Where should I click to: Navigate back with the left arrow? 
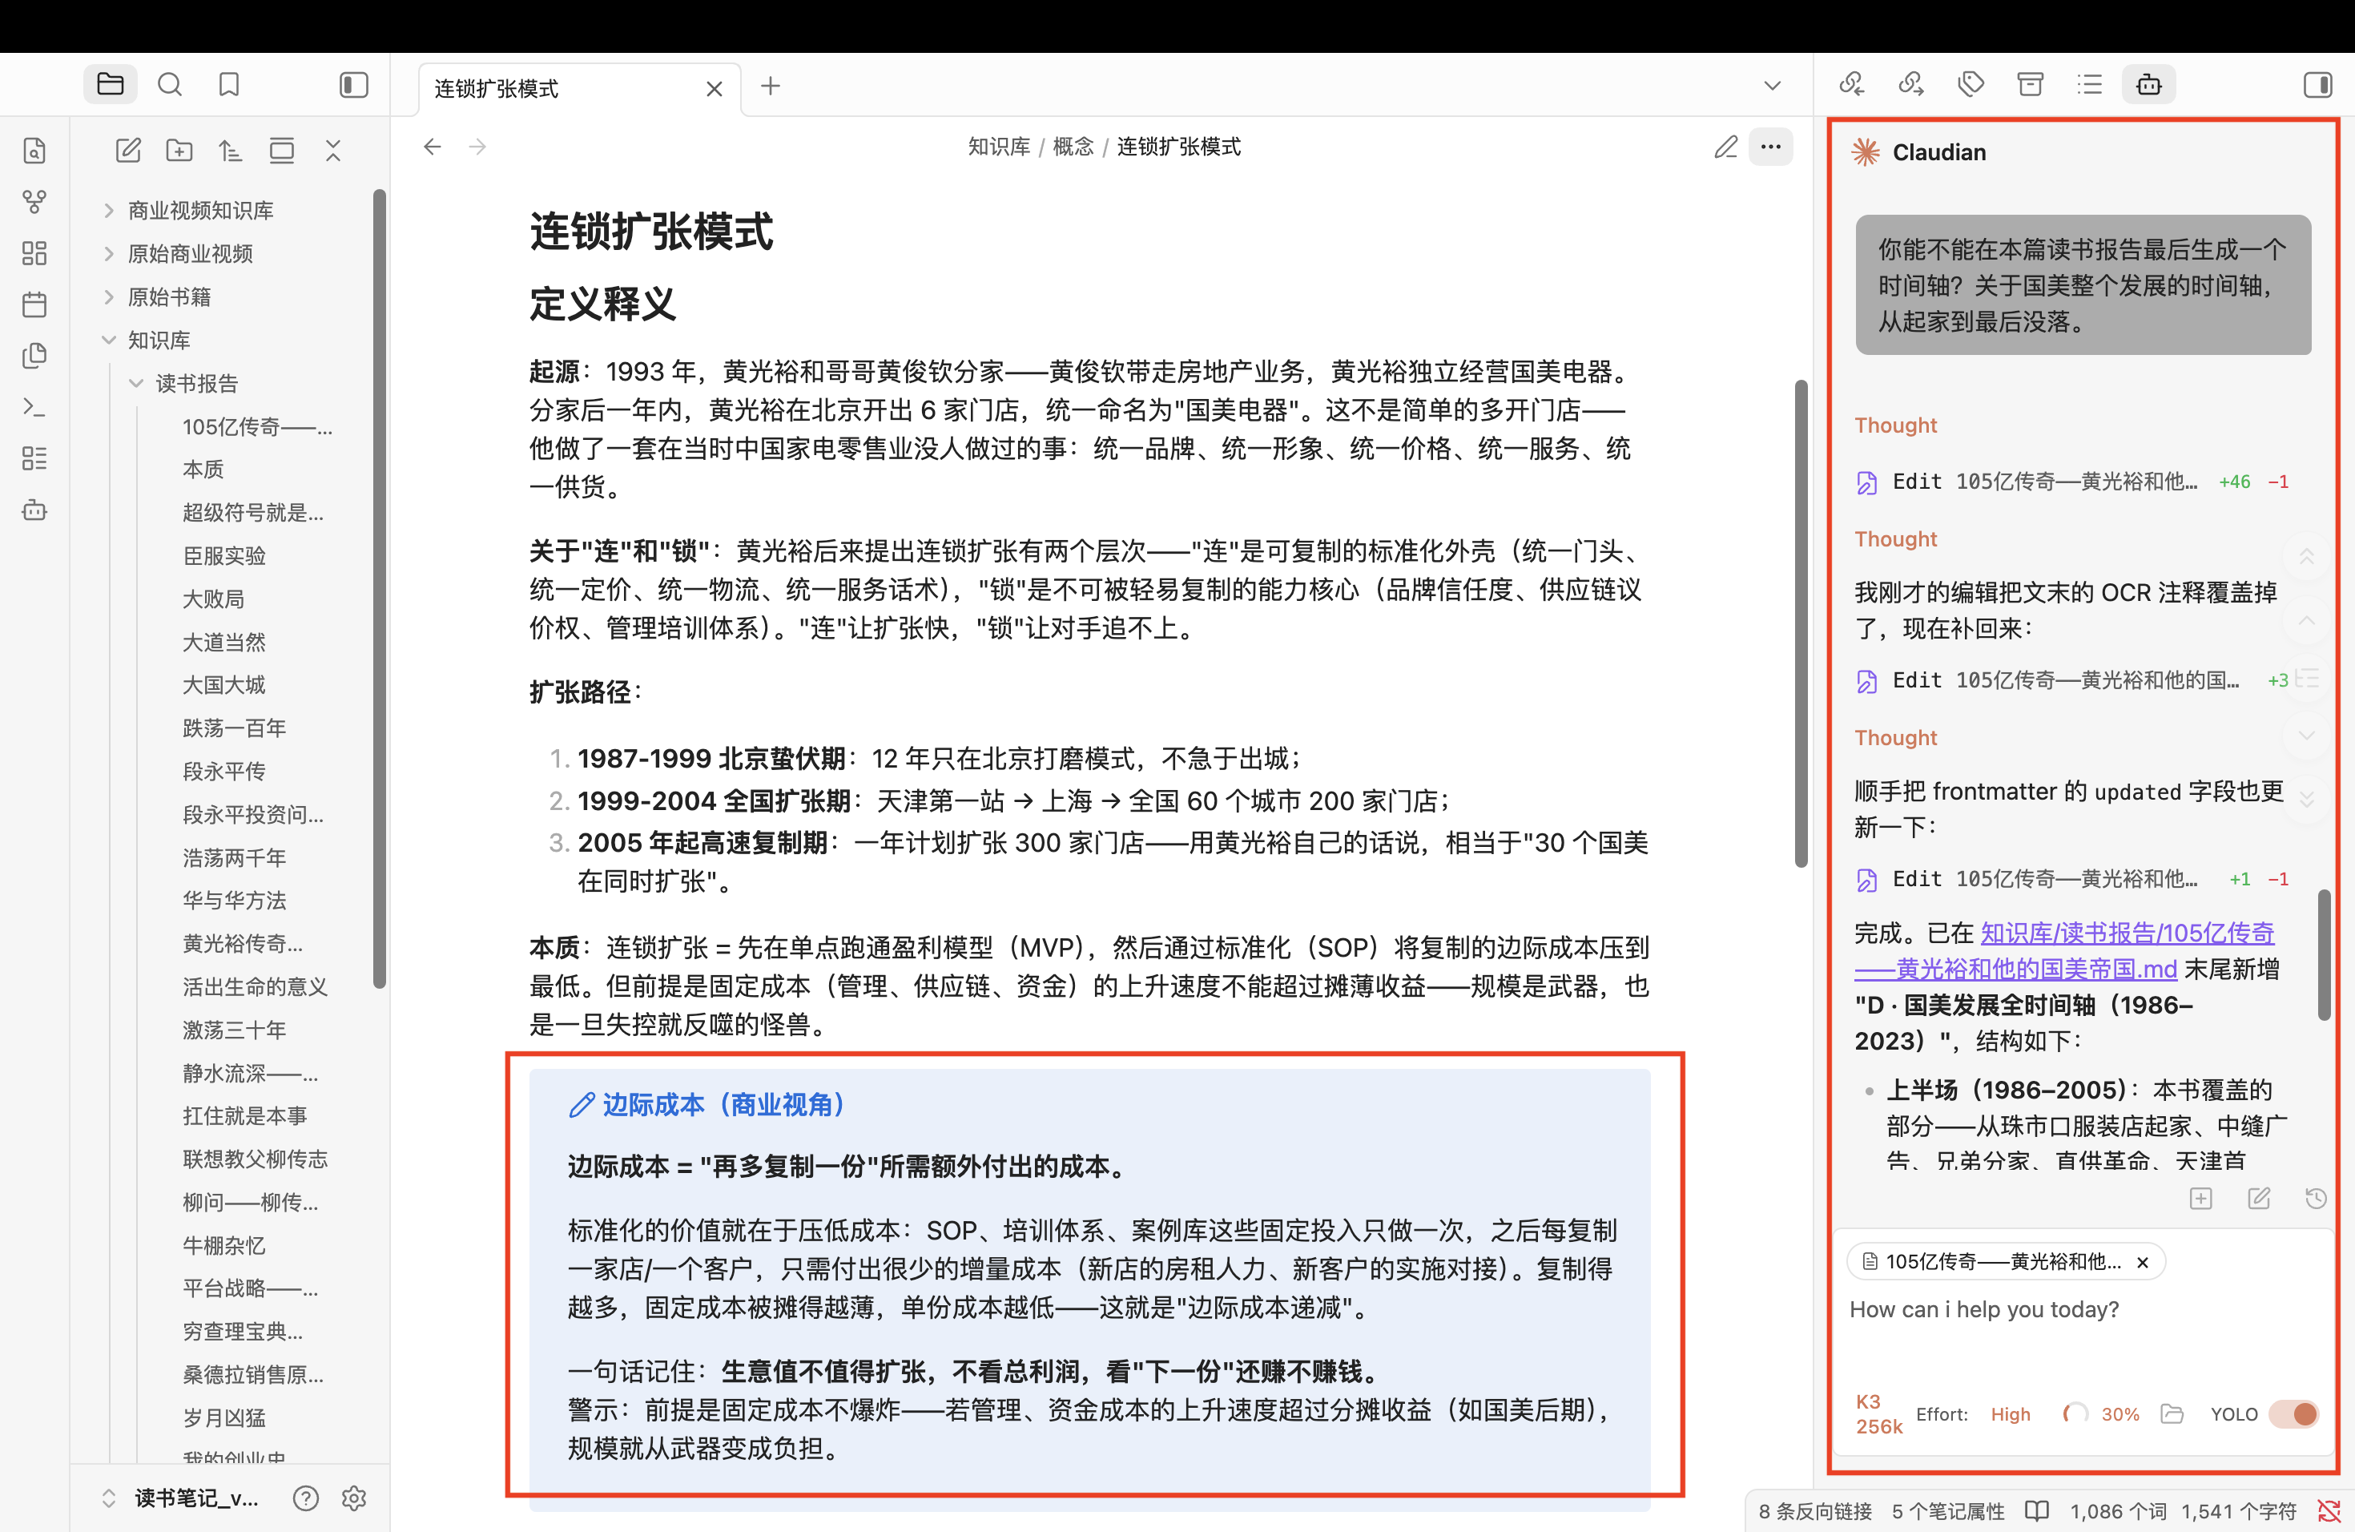click(433, 147)
